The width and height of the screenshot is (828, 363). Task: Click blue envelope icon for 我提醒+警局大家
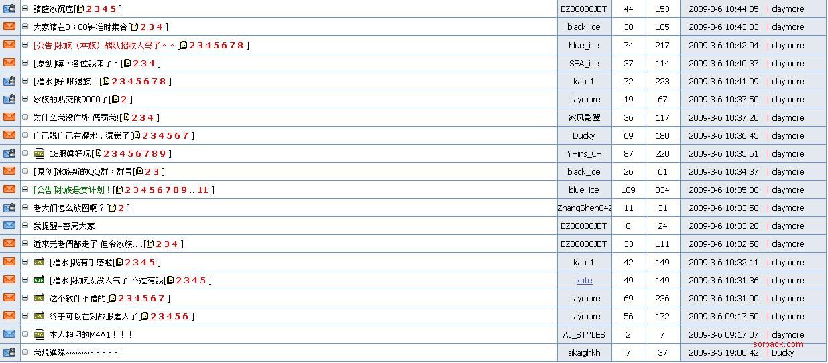tap(9, 226)
